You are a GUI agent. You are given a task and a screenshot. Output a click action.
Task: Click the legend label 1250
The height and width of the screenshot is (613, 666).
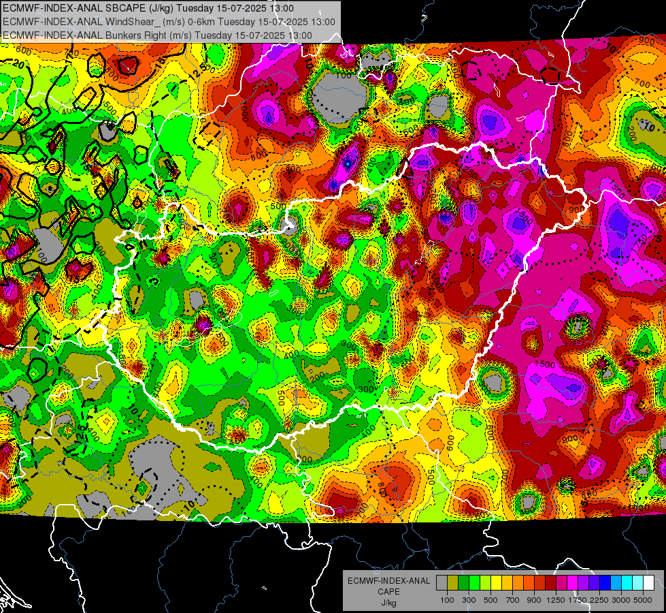point(556,600)
